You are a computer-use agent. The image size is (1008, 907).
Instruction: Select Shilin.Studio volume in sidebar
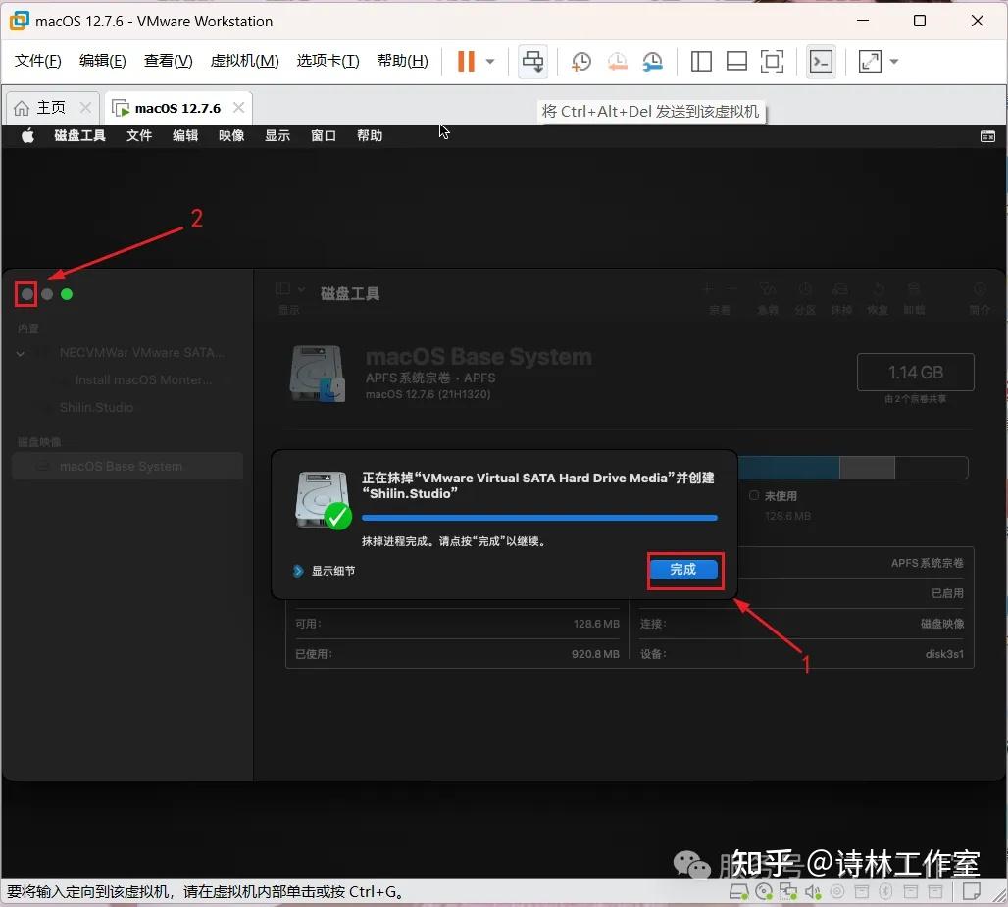[96, 408]
